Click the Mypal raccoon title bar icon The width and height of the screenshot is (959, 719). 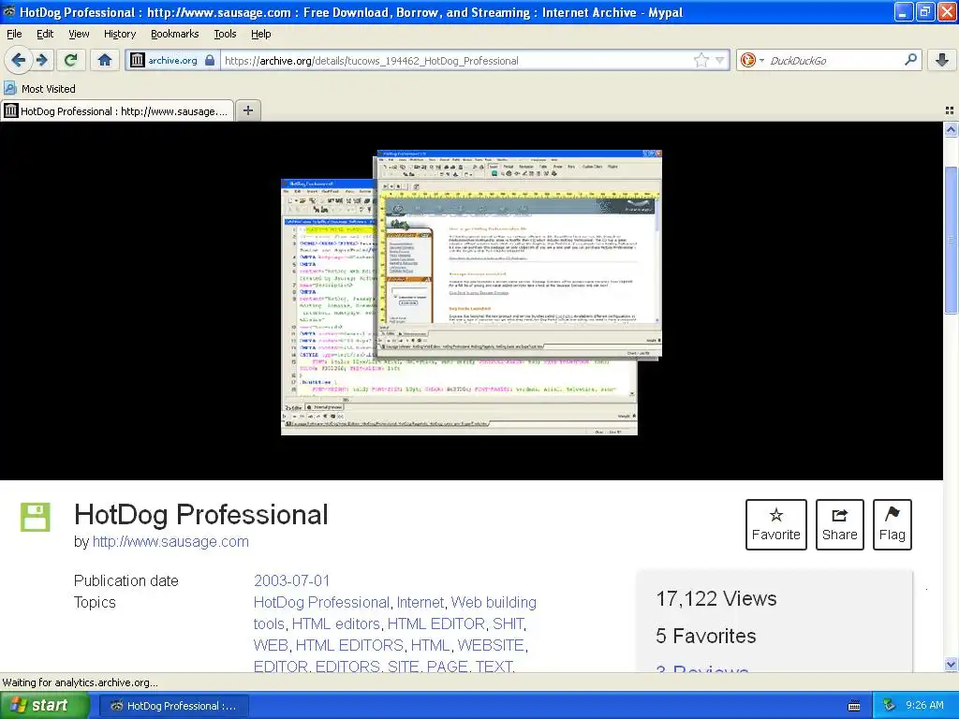[9, 11]
